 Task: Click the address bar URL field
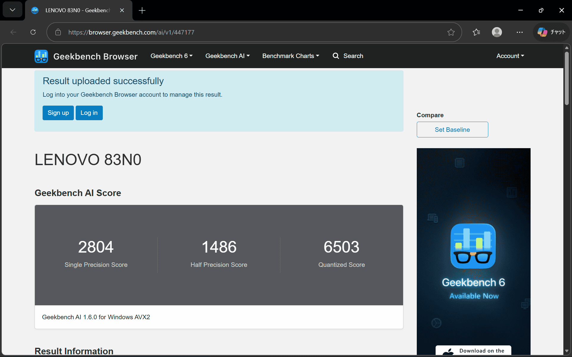click(238, 32)
